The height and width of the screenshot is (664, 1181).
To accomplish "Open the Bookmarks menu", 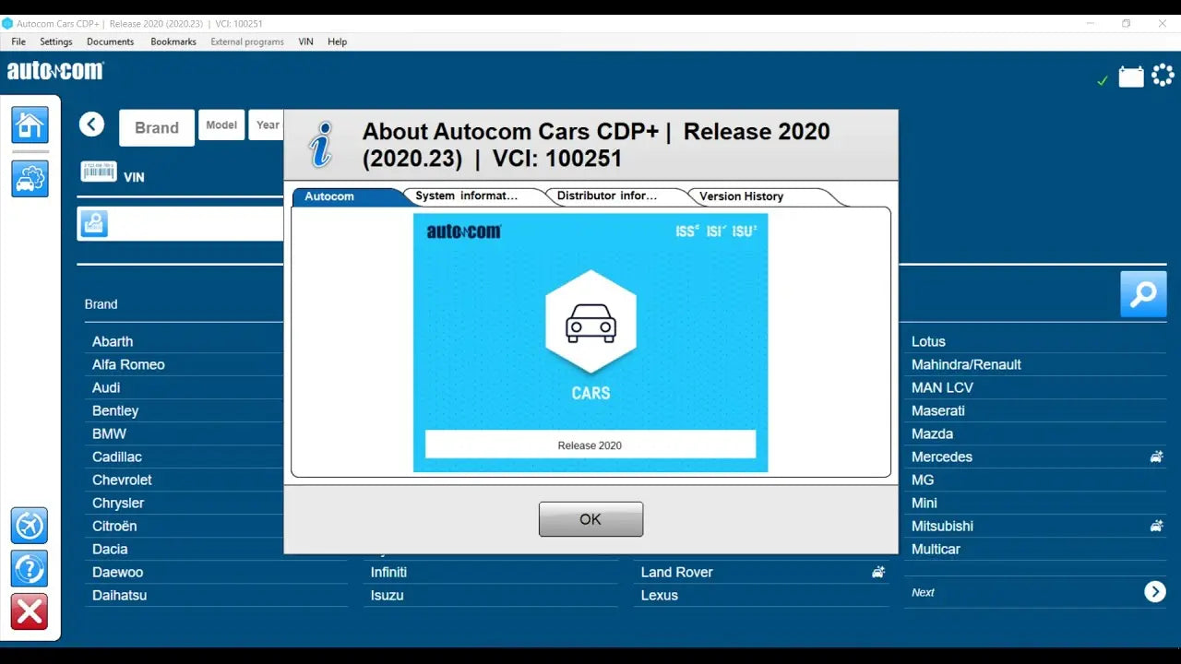I will (173, 41).
